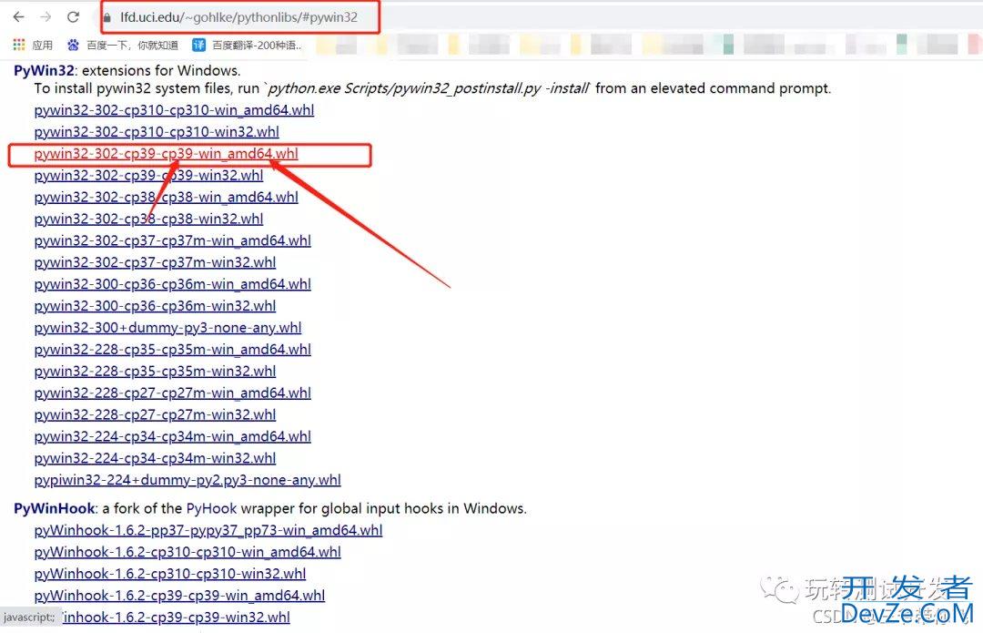Download pywin32-302-cp37-cp37m-win_amd64.whl
The height and width of the screenshot is (633, 983).
click(172, 240)
